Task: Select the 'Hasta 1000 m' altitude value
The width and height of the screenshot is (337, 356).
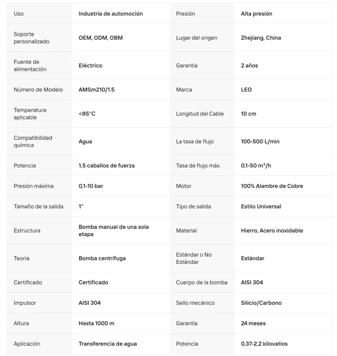Action: tap(96, 324)
